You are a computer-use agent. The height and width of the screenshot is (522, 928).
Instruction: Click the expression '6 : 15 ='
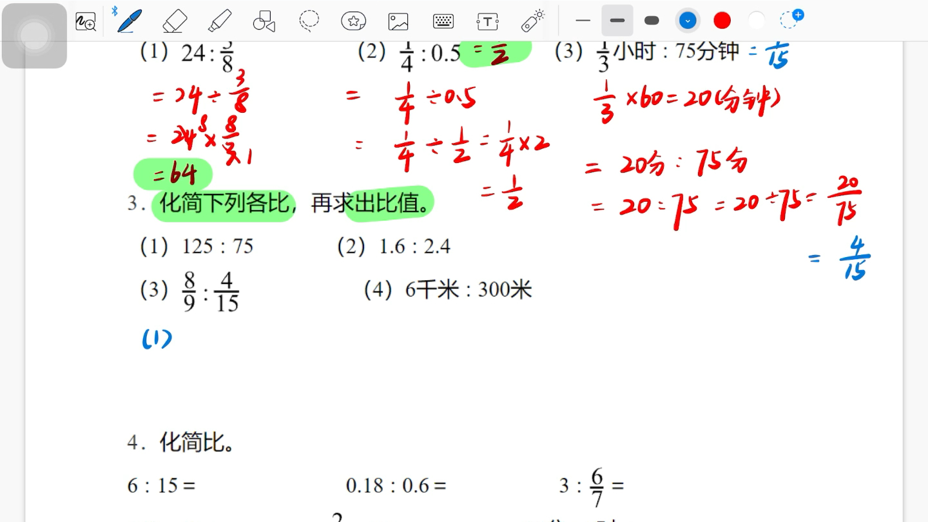161,485
